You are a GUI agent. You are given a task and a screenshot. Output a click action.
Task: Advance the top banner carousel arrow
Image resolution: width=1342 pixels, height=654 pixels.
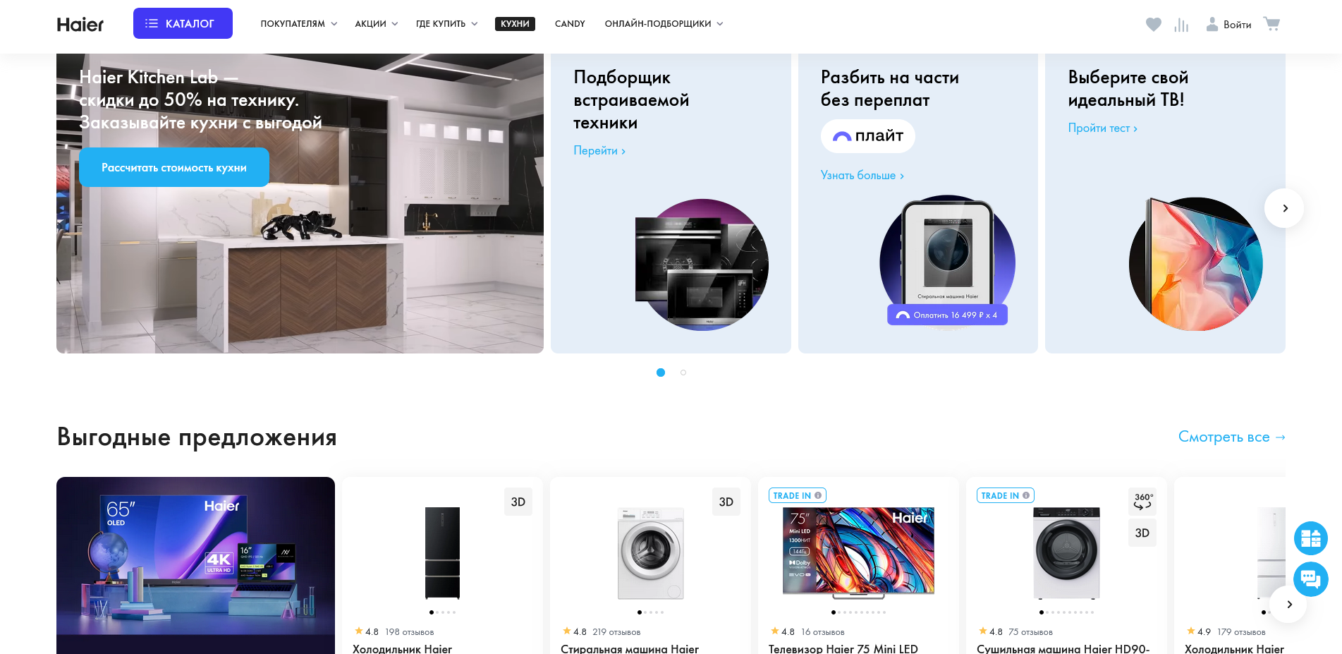1284,208
